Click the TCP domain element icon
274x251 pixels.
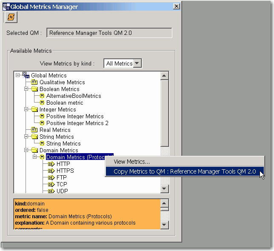click(51, 184)
